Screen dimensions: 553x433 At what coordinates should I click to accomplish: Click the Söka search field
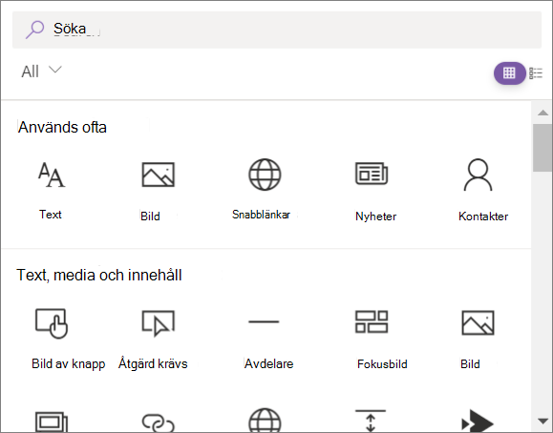(x=277, y=30)
